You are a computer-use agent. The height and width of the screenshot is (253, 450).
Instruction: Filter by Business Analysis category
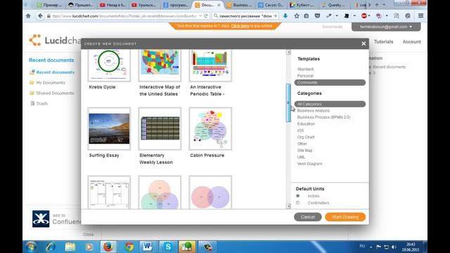coord(314,111)
